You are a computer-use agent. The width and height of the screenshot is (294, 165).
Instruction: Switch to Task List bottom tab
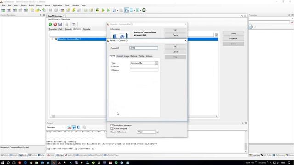tap(69, 155)
